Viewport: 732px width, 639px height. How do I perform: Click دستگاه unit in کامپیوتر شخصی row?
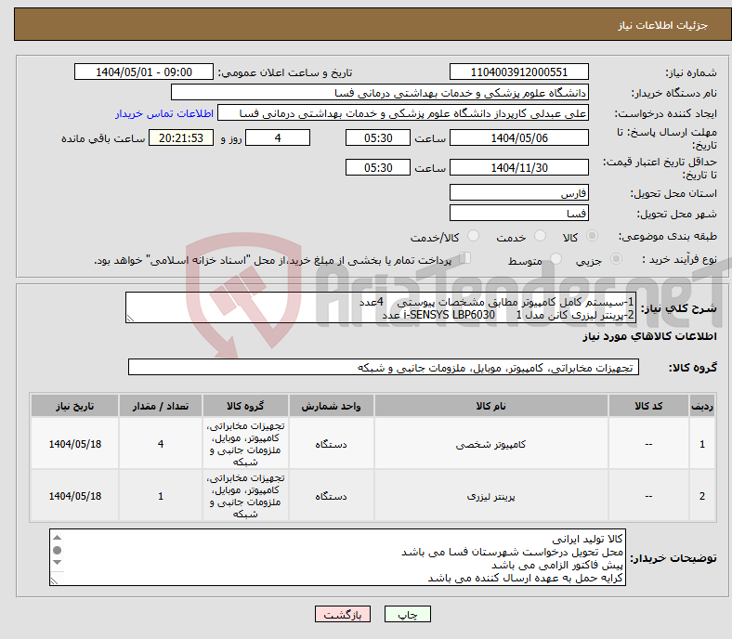331,443
